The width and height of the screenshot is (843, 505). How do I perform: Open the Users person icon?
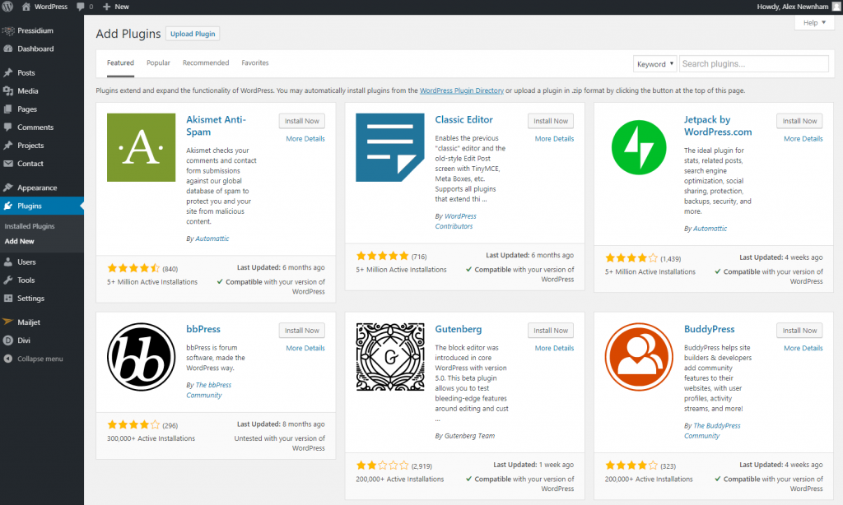8,262
